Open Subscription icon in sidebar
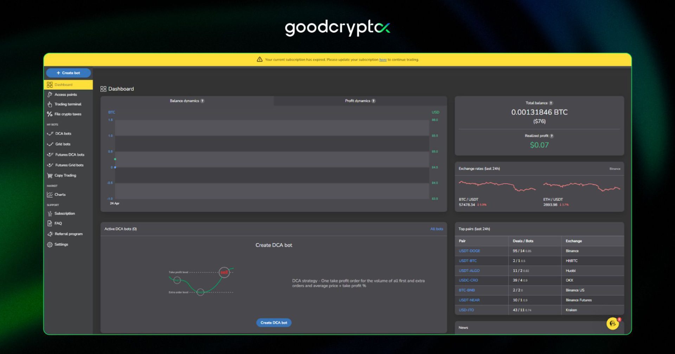The height and width of the screenshot is (354, 675). [50, 214]
